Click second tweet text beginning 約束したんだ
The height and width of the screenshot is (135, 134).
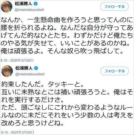coord(67,104)
